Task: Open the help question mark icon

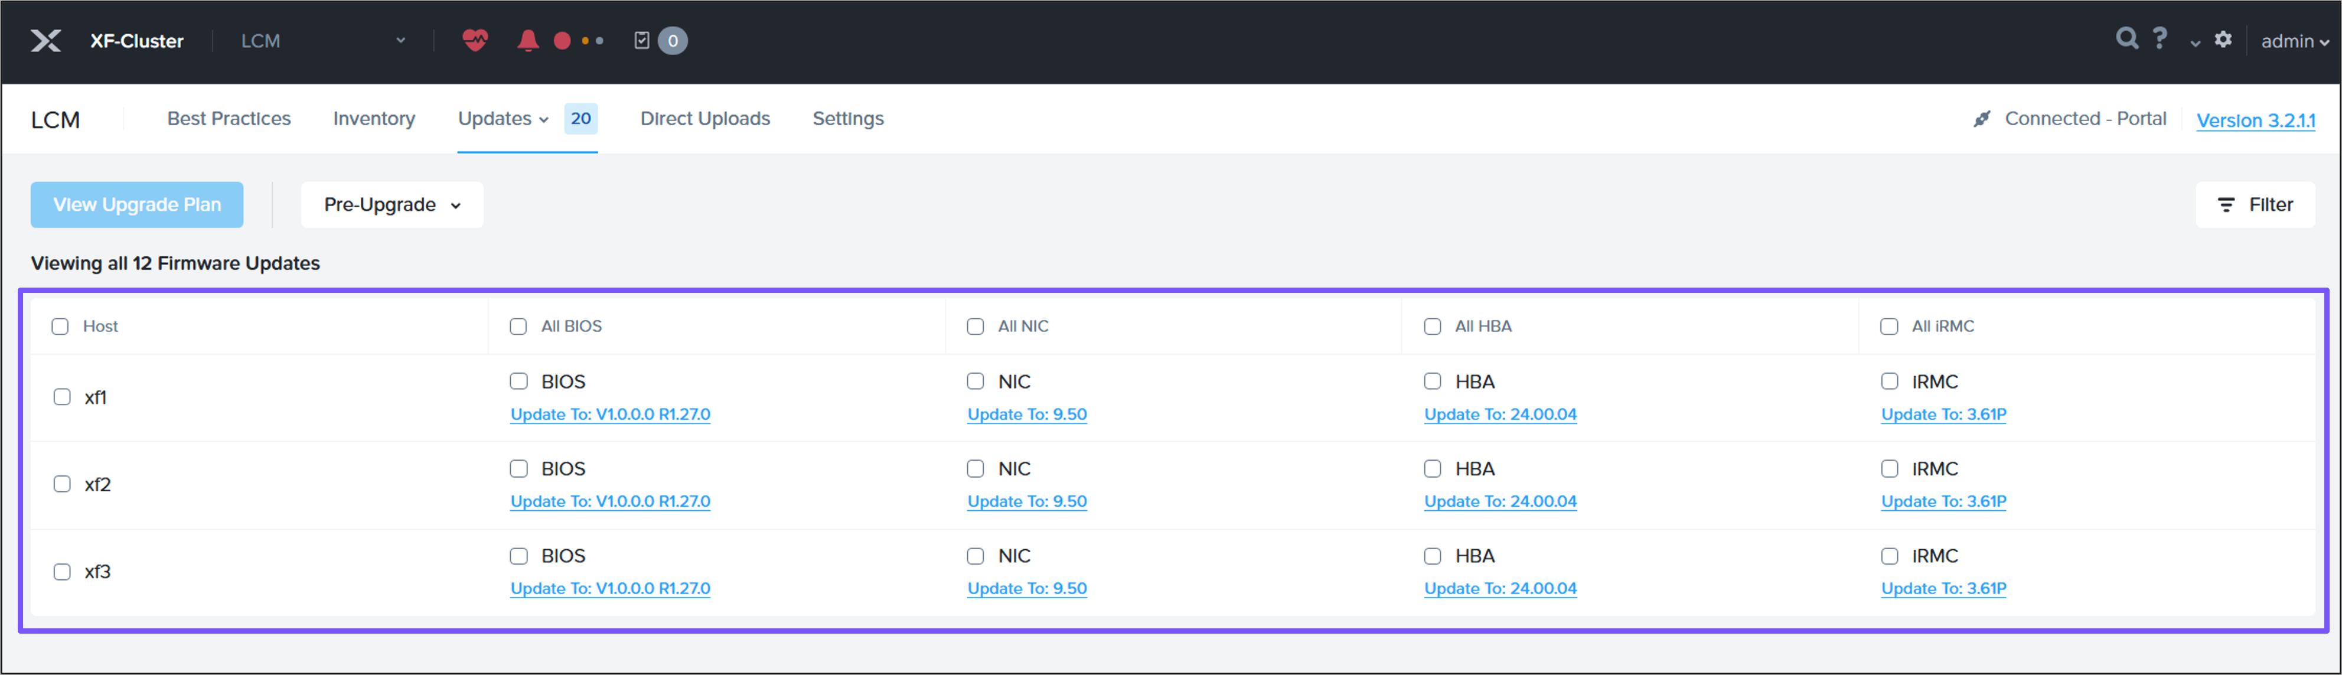Action: (2160, 38)
